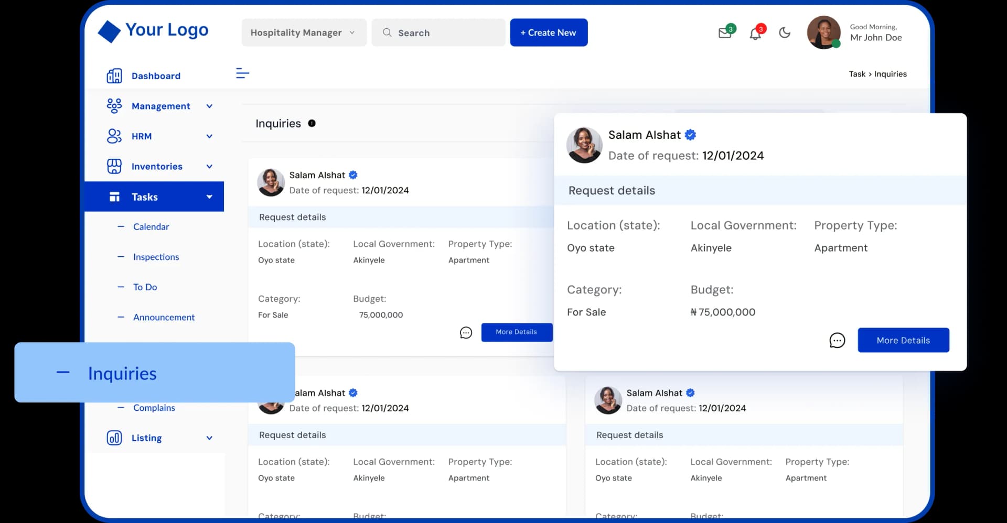Open the Tasks section icon
1007x523 pixels.
[114, 197]
